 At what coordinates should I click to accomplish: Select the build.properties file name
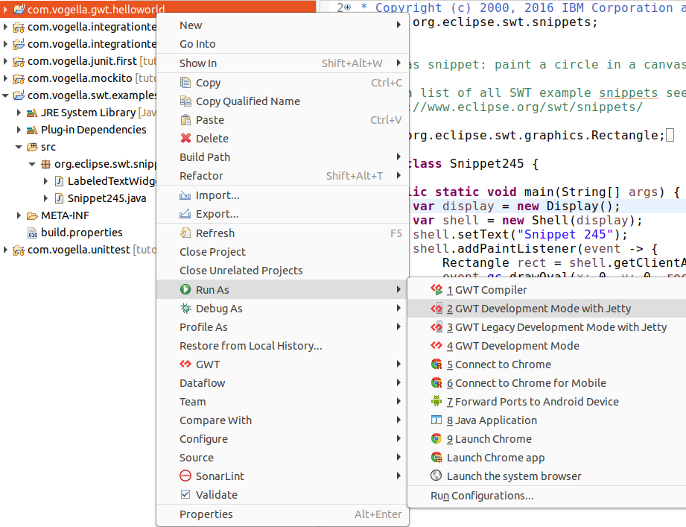pos(82,233)
